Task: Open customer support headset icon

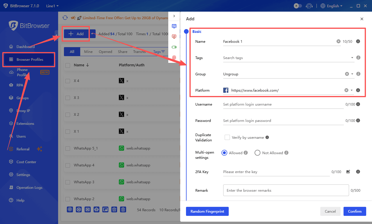Action: pyautogui.click(x=310, y=6)
